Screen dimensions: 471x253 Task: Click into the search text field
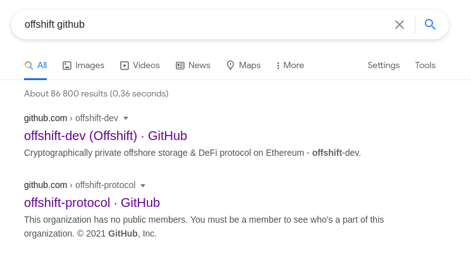click(x=202, y=25)
